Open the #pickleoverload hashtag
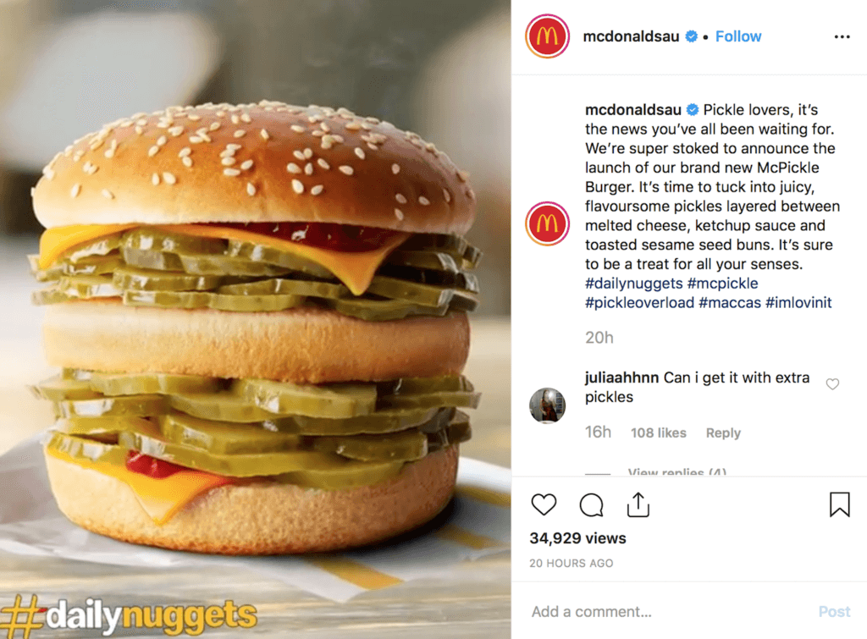Image resolution: width=867 pixels, height=639 pixels. tap(639, 303)
